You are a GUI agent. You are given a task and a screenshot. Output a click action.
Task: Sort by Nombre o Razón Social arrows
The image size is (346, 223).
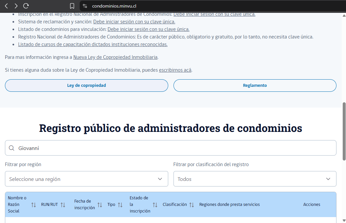tap(34, 205)
